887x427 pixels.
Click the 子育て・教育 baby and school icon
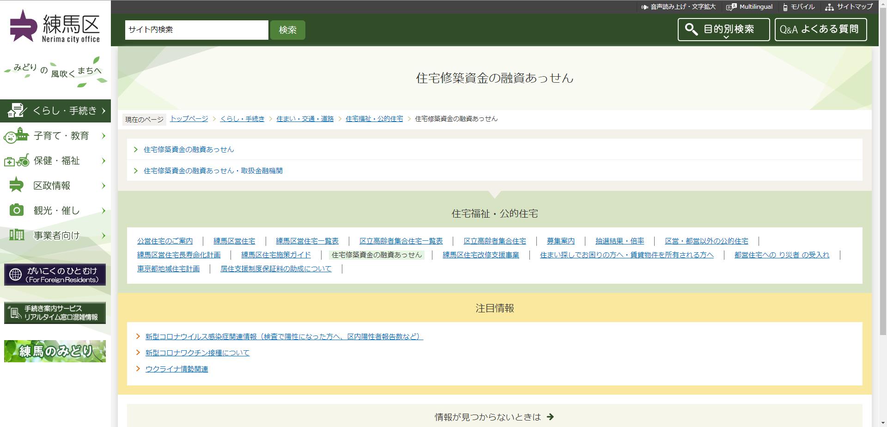(16, 135)
